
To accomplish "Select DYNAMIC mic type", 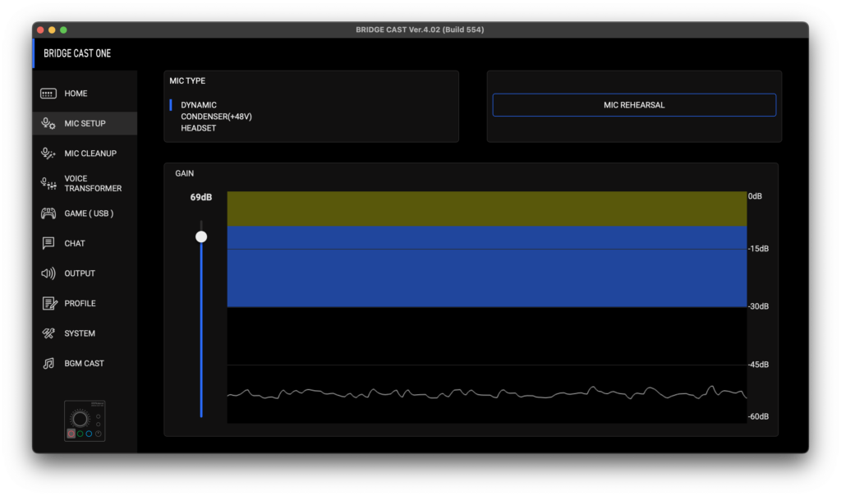I will [x=199, y=105].
